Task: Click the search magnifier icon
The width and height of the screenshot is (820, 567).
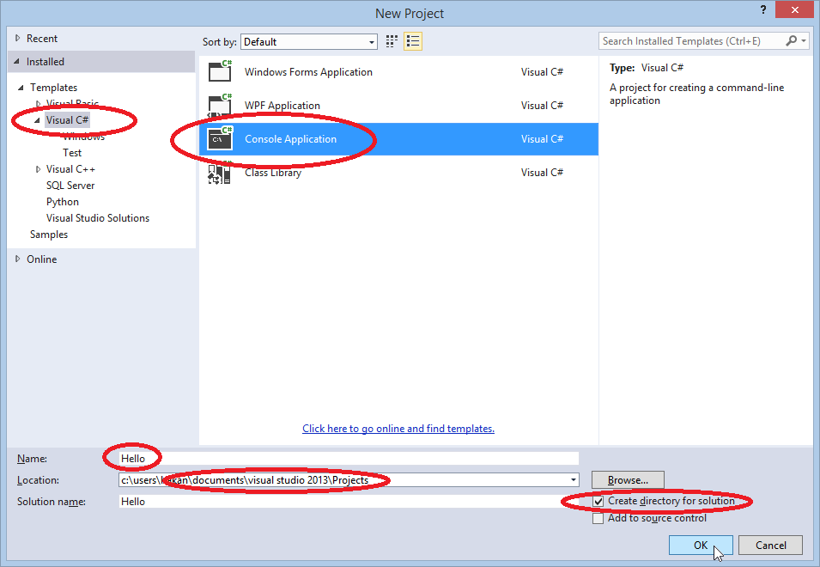Action: tap(792, 40)
